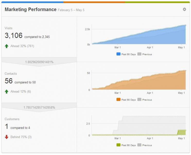
Task: Toggle Previous legend in Visits chart
Action: pyautogui.click(x=145, y=54)
